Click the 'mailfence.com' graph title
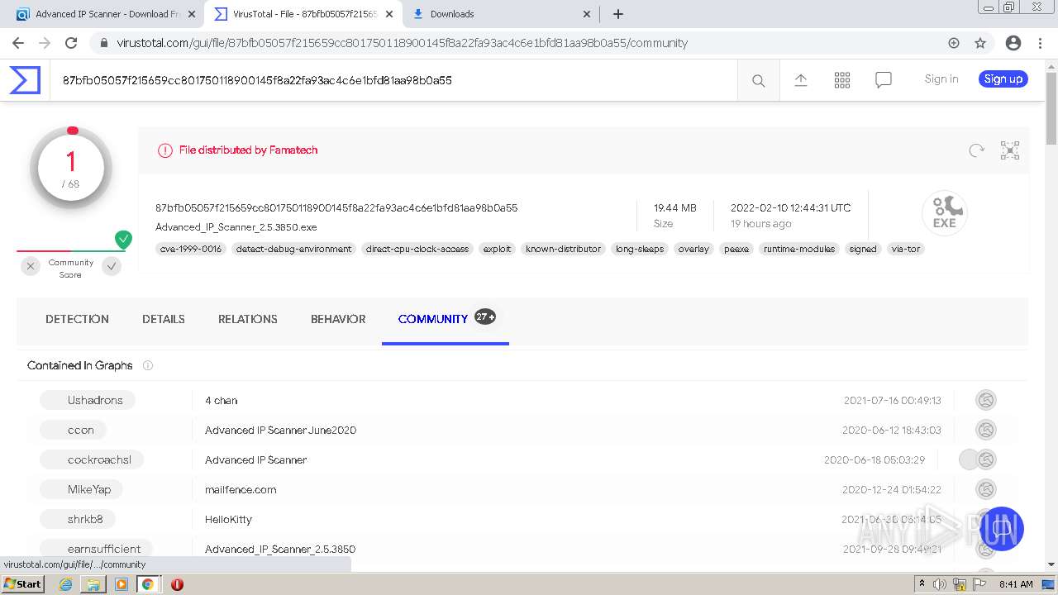This screenshot has width=1058, height=595. (x=241, y=489)
